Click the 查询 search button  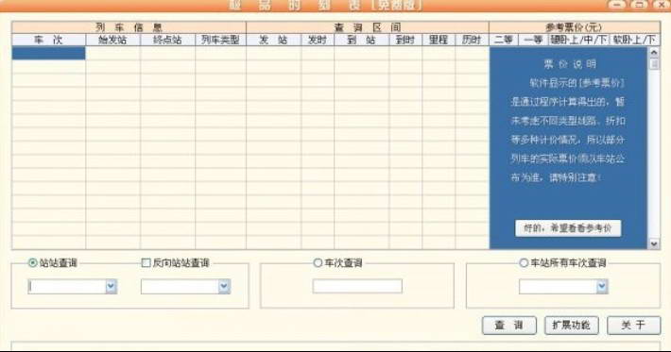pyautogui.click(x=509, y=326)
